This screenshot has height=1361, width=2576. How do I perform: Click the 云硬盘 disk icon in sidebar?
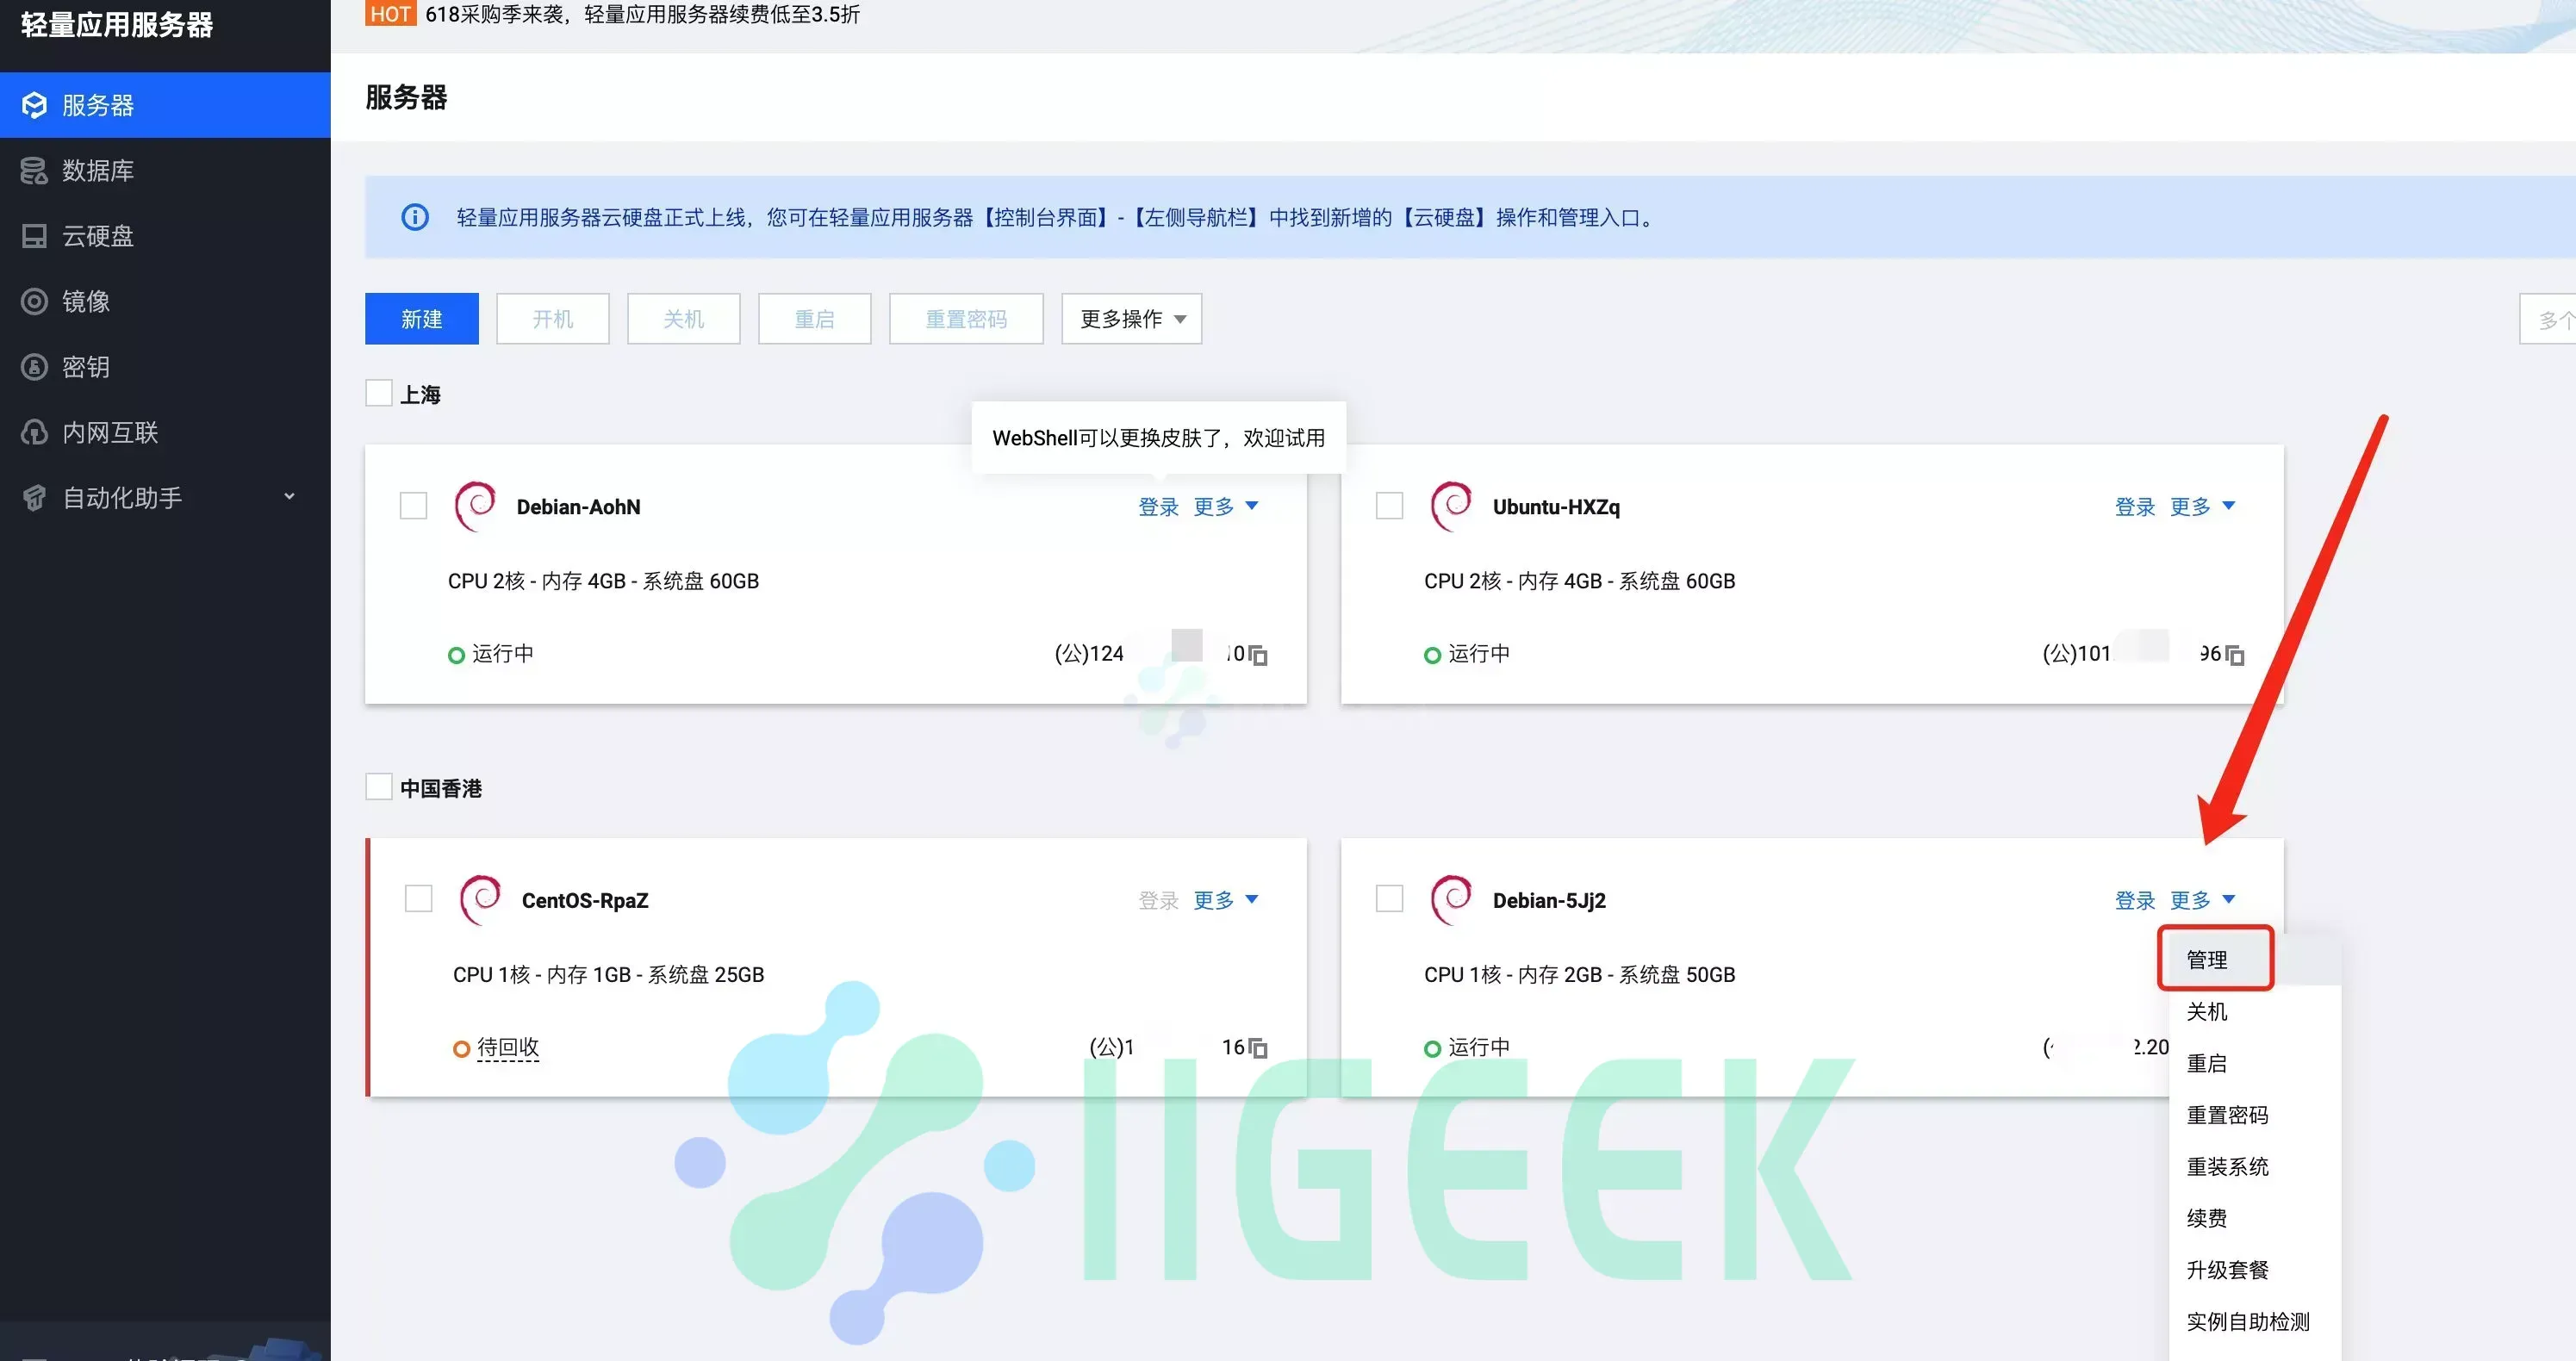click(x=34, y=236)
